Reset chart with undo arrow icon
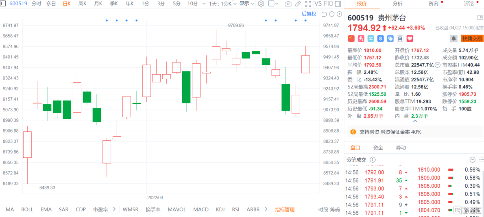Image resolution: width=484 pixels, height=217 pixels. [324, 14]
